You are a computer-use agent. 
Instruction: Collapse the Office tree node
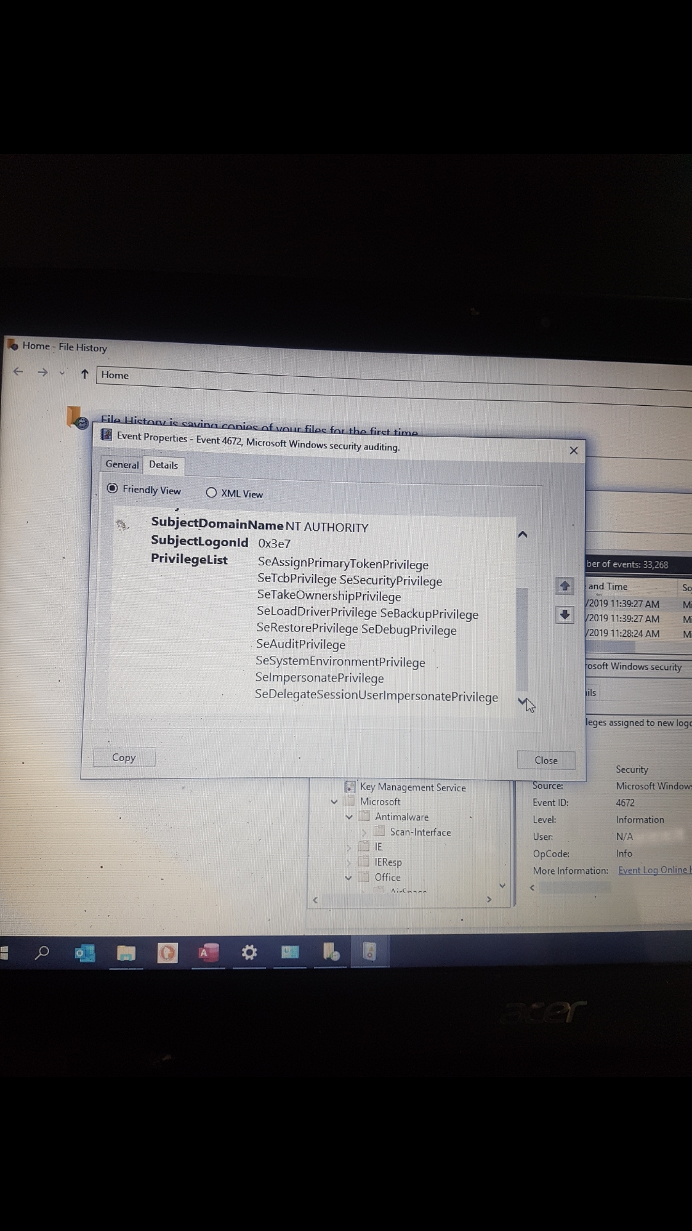(x=349, y=878)
